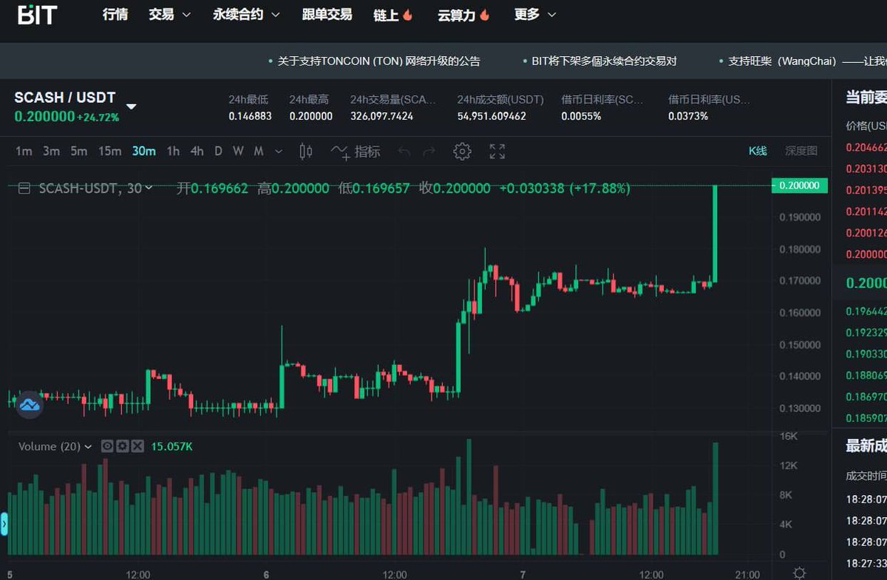Open the SCASH / USDT pair selector arrow
Viewport: 887px width, 580px height.
(131, 106)
